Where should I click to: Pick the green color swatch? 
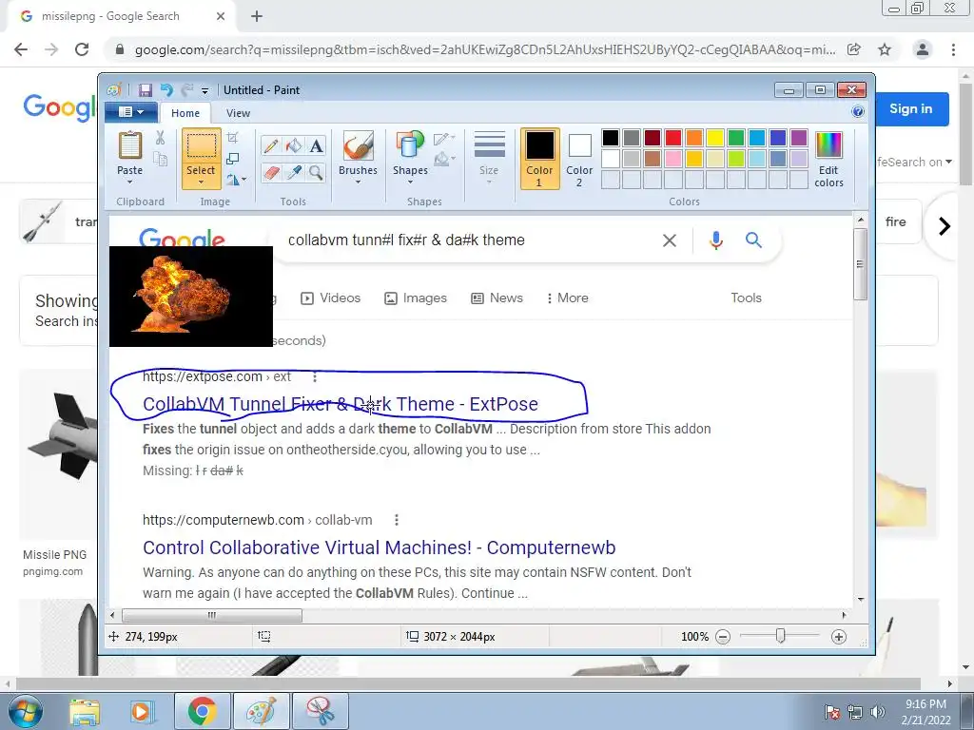tap(736, 138)
